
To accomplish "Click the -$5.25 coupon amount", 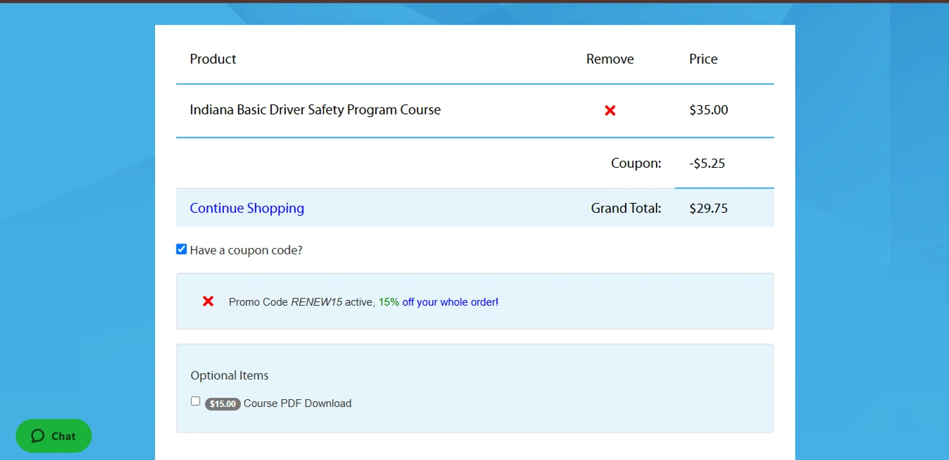I will [707, 163].
